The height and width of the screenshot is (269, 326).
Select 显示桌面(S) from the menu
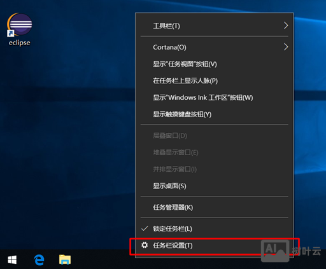pos(215,186)
